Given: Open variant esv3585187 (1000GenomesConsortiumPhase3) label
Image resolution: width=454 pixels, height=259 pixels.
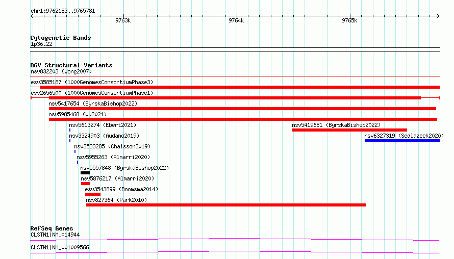Looking at the screenshot, I should pos(92,82).
